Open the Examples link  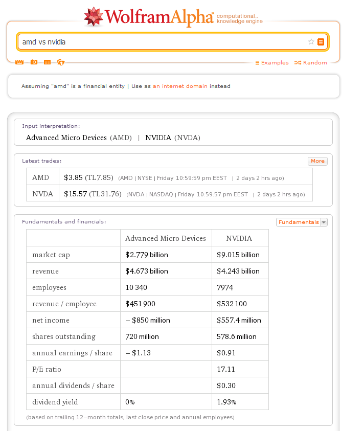[272, 63]
